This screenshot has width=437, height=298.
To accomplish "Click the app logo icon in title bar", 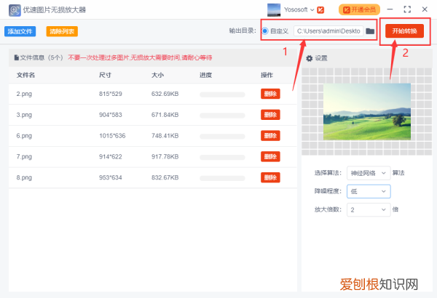I will (15, 10).
